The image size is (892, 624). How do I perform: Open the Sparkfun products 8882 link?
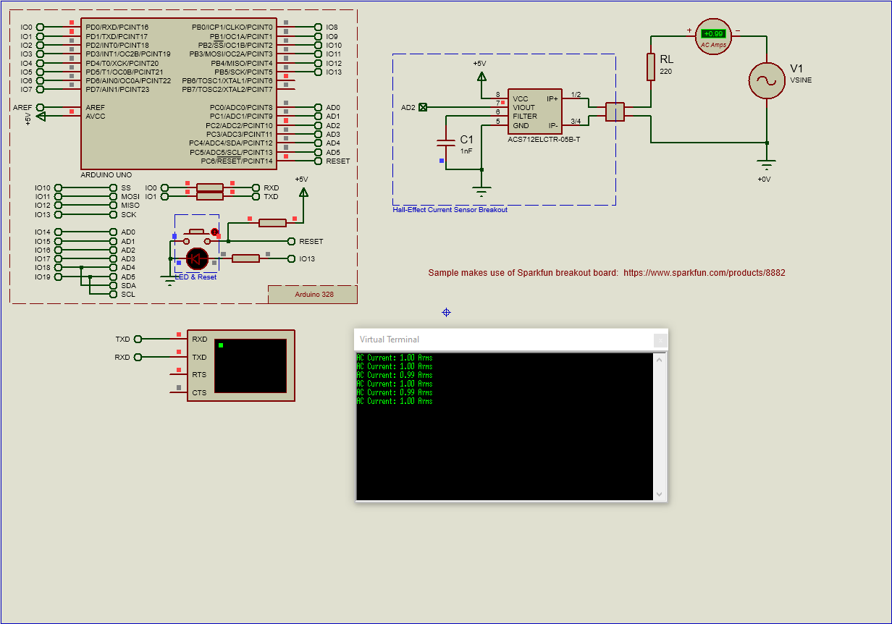click(704, 273)
